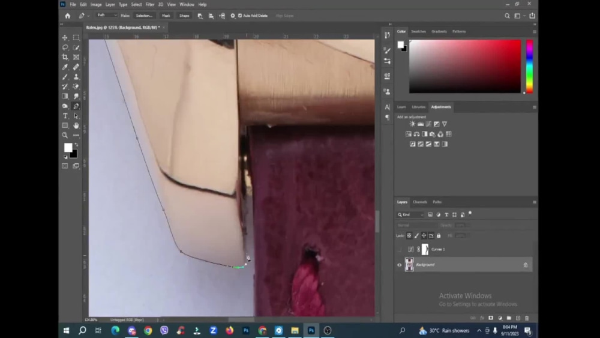Open Color panel flyout menu
The image size is (600, 338).
tap(535, 32)
